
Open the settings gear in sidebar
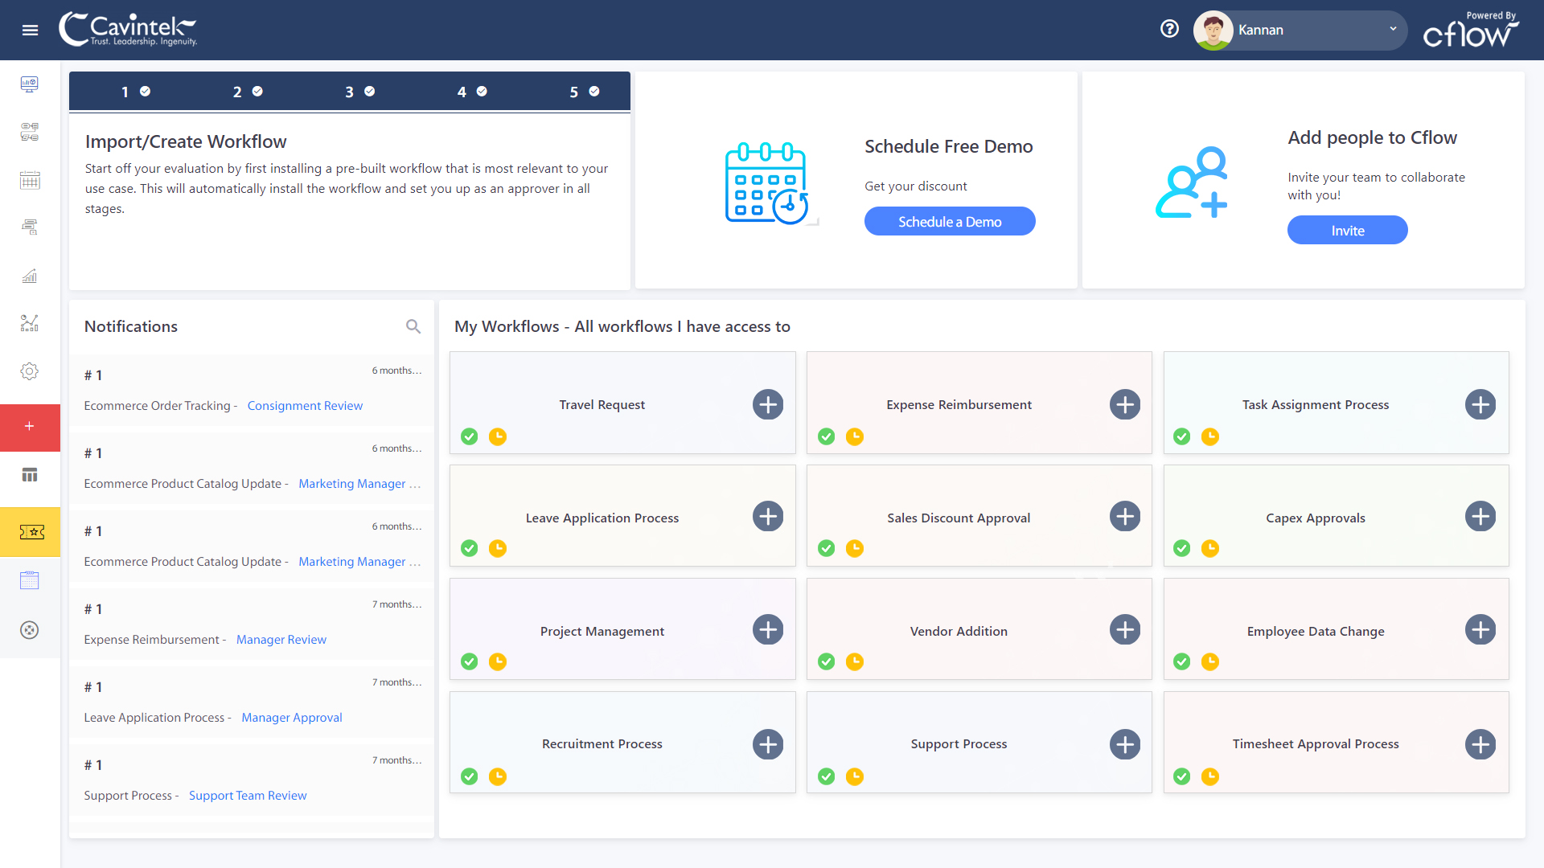click(30, 371)
